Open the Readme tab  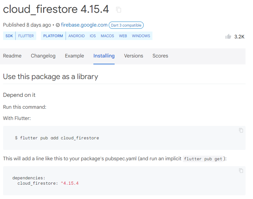coord(12,56)
